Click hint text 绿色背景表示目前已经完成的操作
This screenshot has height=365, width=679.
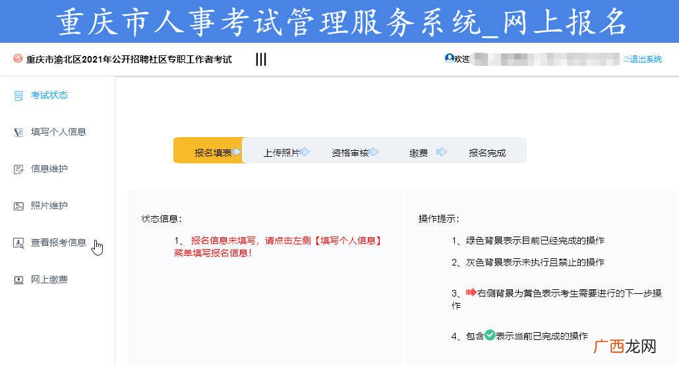[535, 240]
